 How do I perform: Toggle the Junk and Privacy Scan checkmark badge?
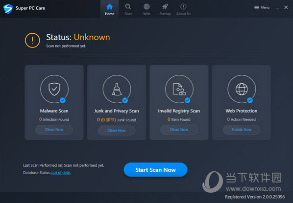[125, 100]
